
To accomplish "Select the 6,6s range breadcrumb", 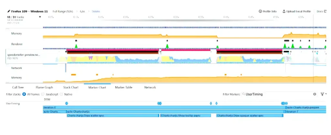I will tap(82, 11).
